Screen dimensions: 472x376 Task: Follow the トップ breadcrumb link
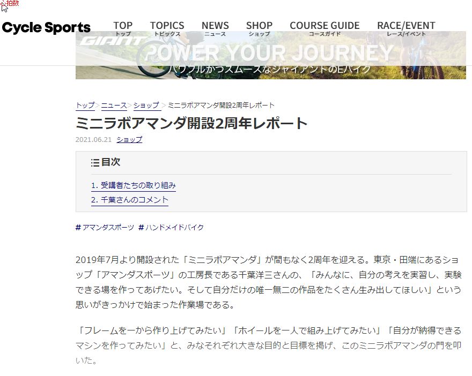pos(85,106)
